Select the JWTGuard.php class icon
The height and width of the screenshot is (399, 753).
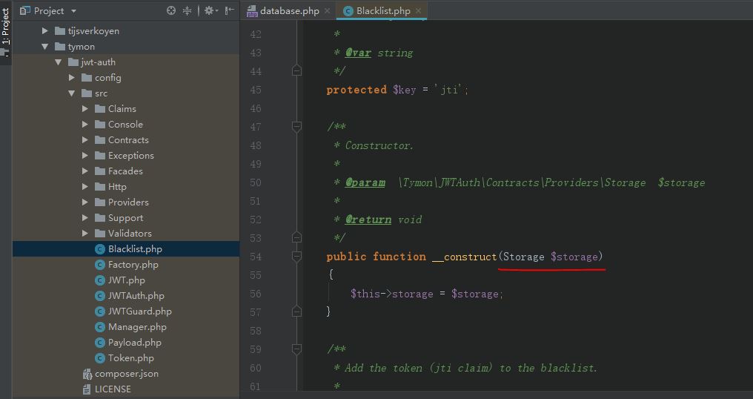tap(100, 311)
